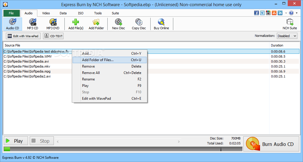The height and width of the screenshot is (162, 303).
Task: Open the NCH Suite toolbox
Action: [290, 24]
